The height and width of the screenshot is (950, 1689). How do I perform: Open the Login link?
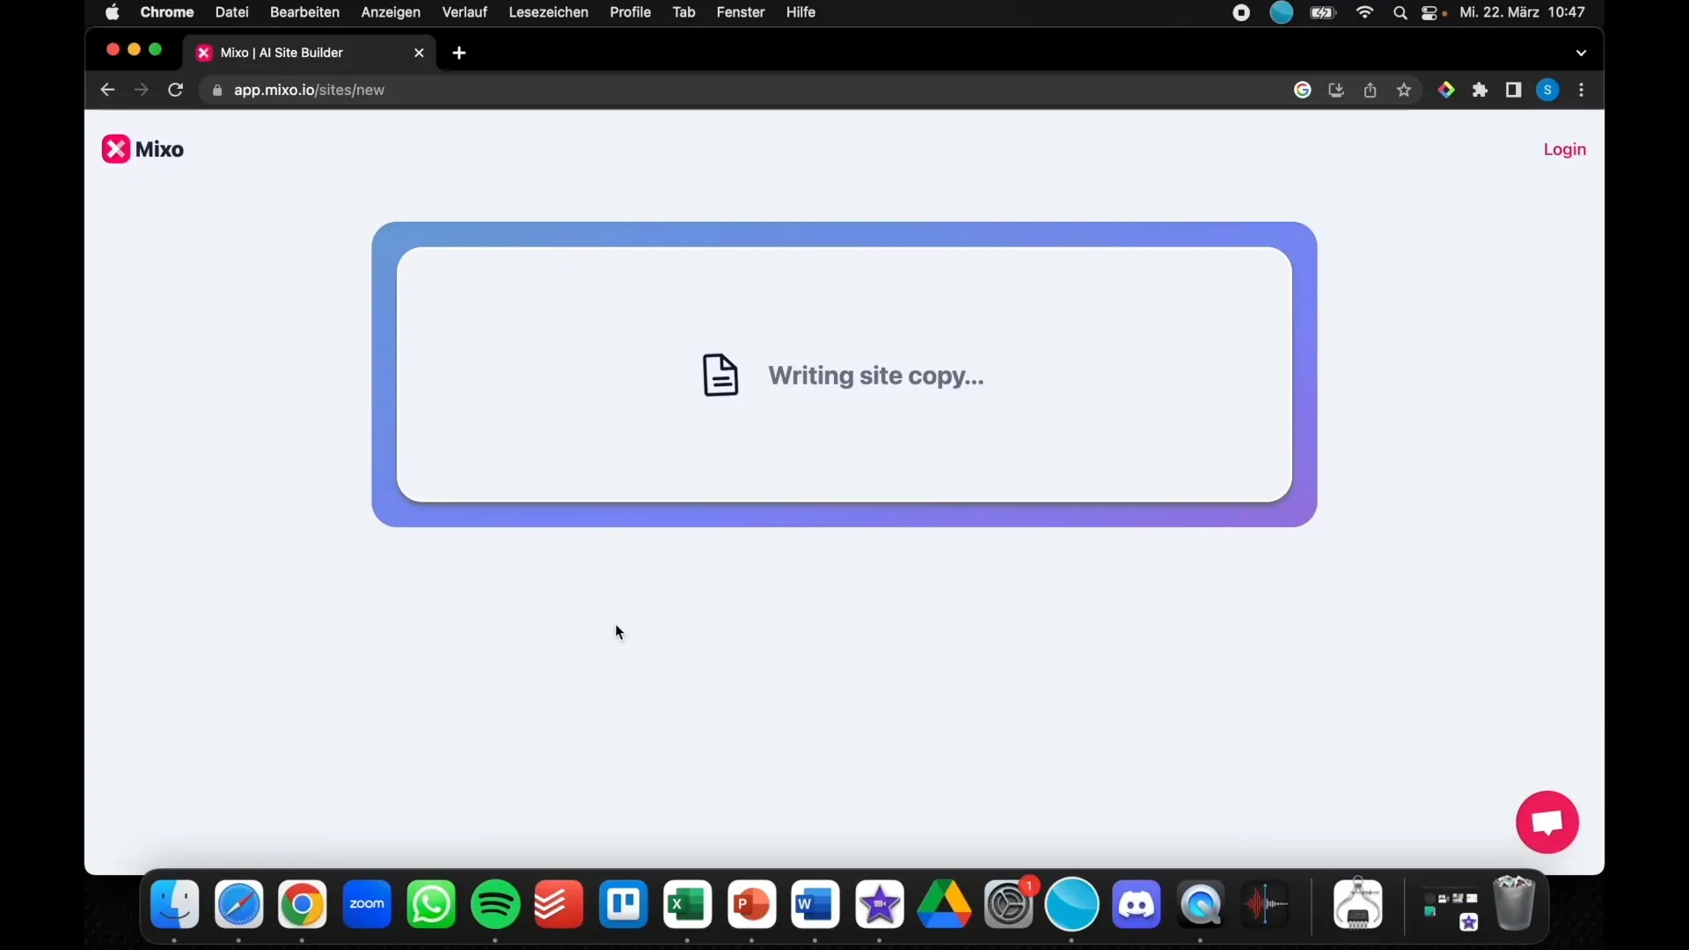[x=1564, y=150]
